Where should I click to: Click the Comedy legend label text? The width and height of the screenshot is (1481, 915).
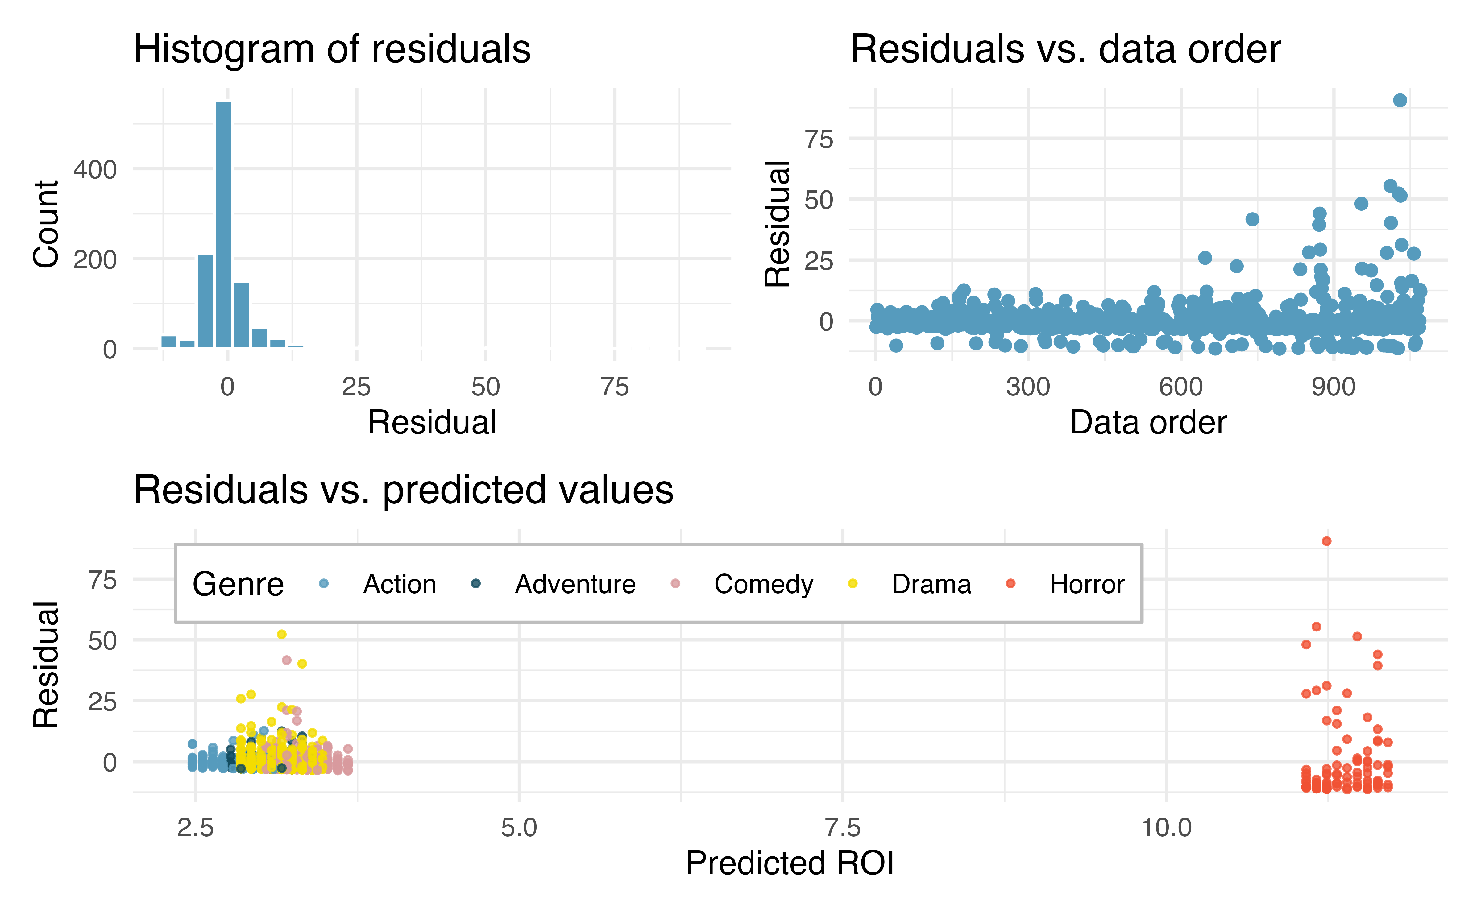(764, 585)
